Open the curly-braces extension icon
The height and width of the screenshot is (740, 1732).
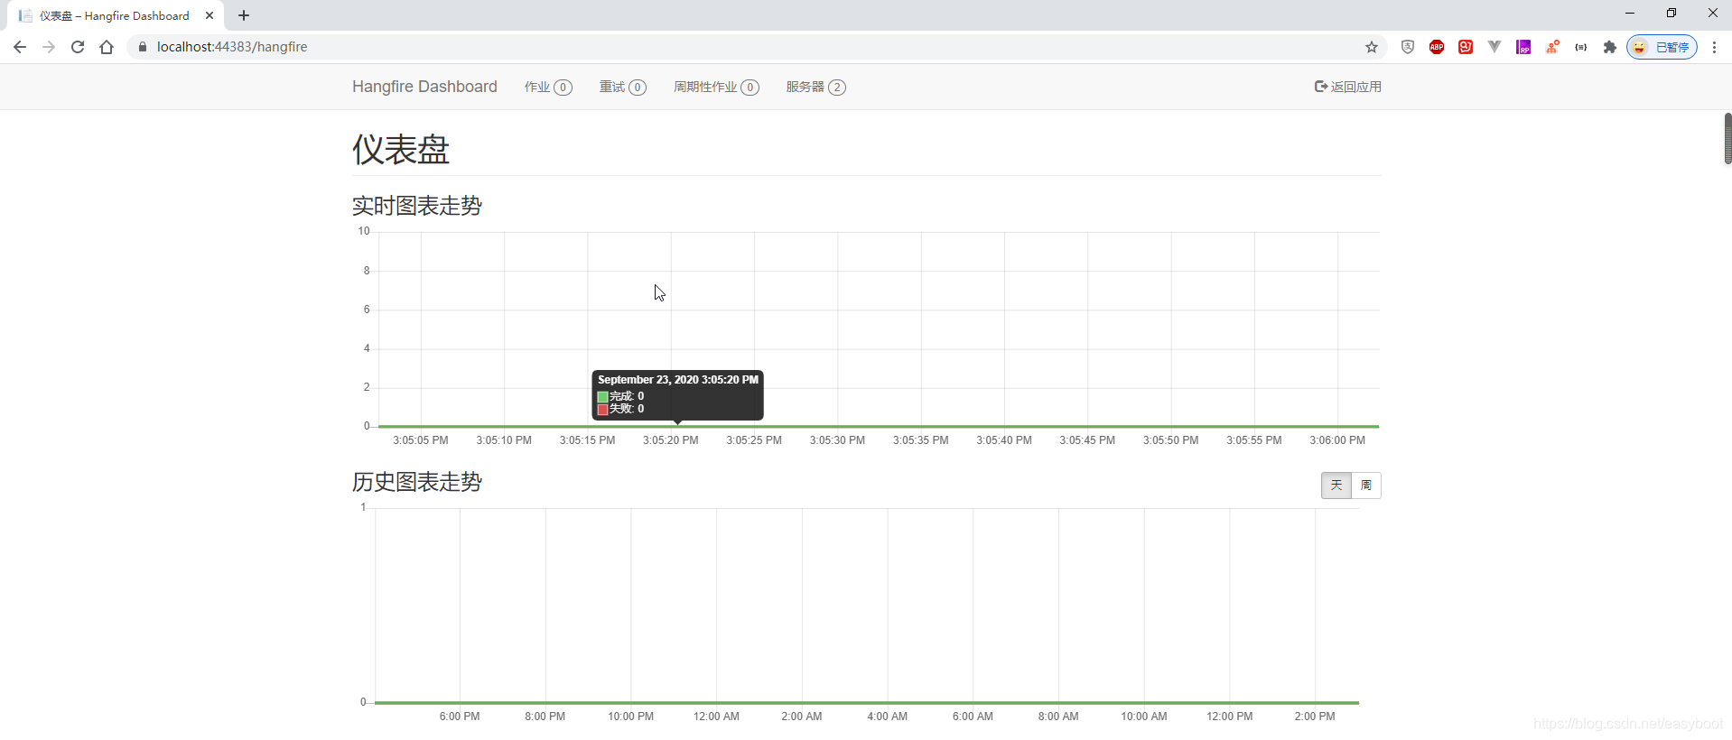[1581, 47]
